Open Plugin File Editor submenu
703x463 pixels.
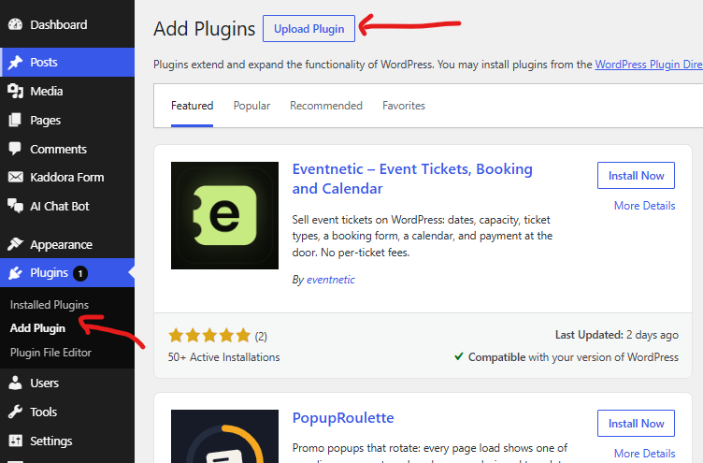pyautogui.click(x=50, y=353)
